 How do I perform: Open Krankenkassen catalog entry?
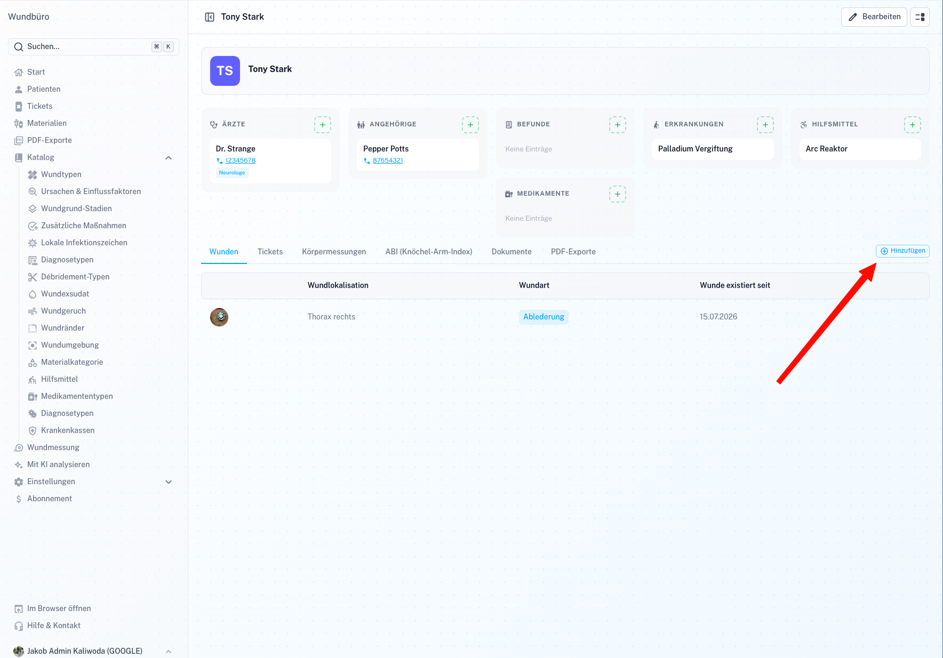(68, 430)
